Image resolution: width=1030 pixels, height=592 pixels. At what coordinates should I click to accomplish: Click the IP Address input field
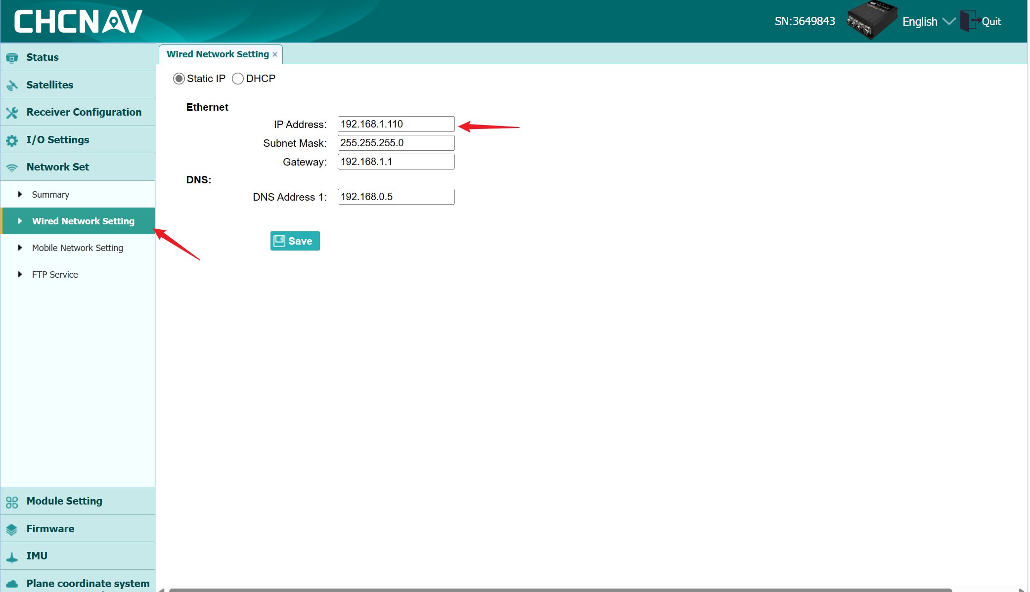click(x=396, y=124)
